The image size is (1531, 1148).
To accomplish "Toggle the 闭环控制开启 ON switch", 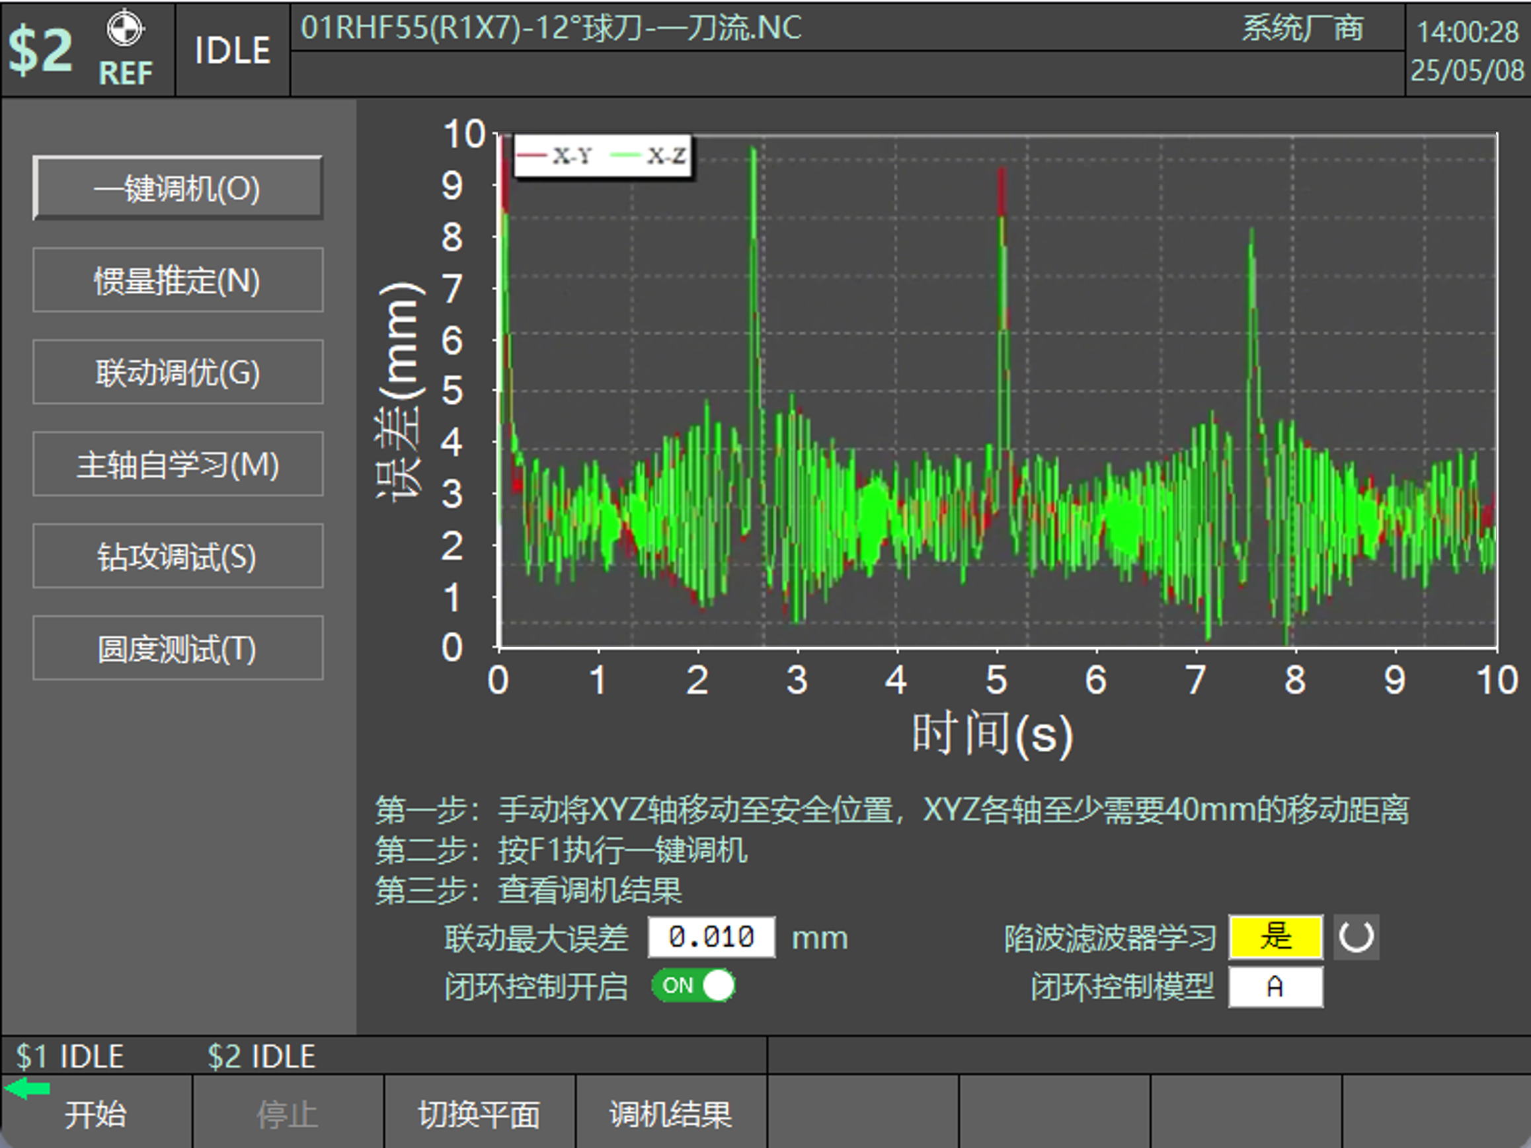I will (x=693, y=985).
